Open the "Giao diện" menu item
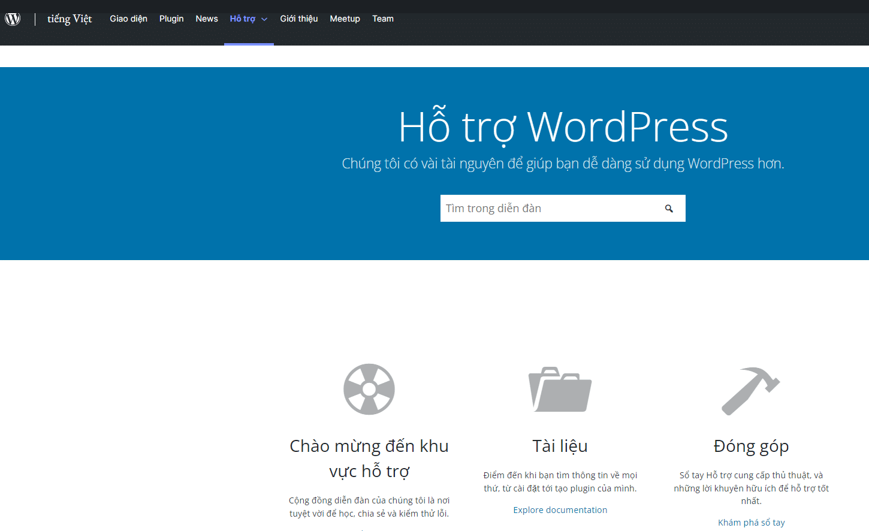 tap(128, 19)
